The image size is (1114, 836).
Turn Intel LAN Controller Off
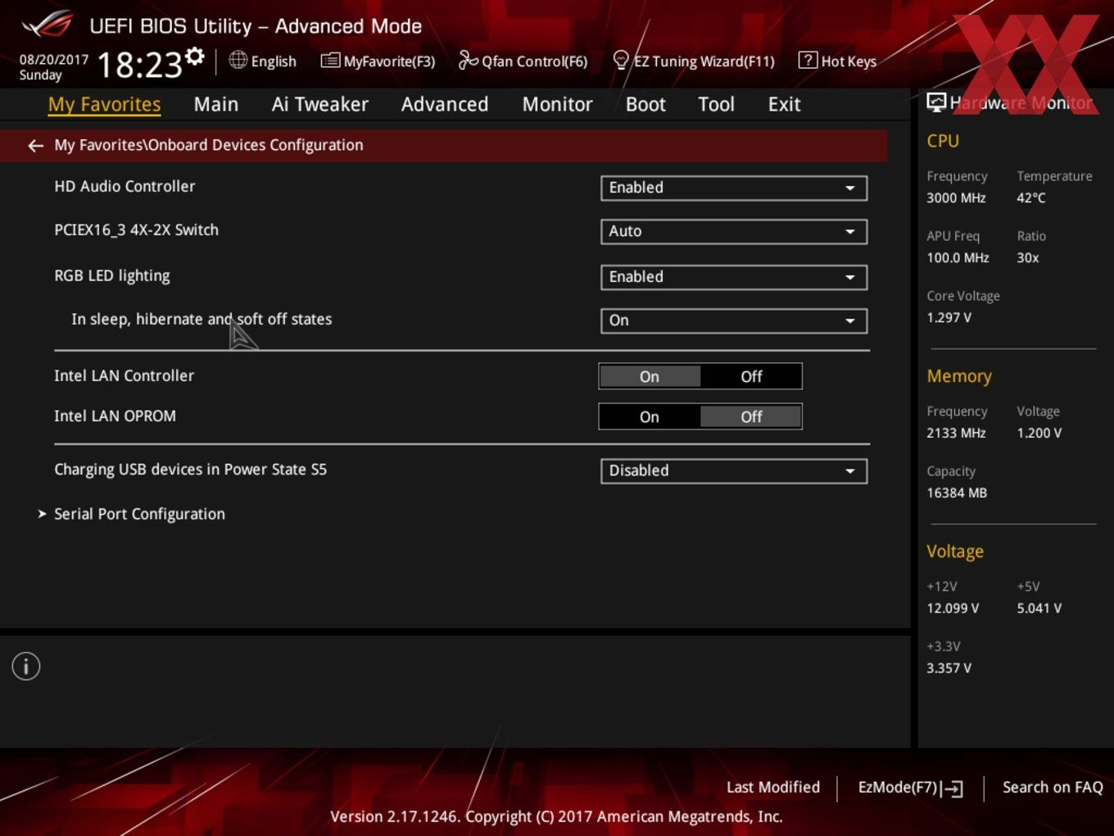tap(751, 376)
